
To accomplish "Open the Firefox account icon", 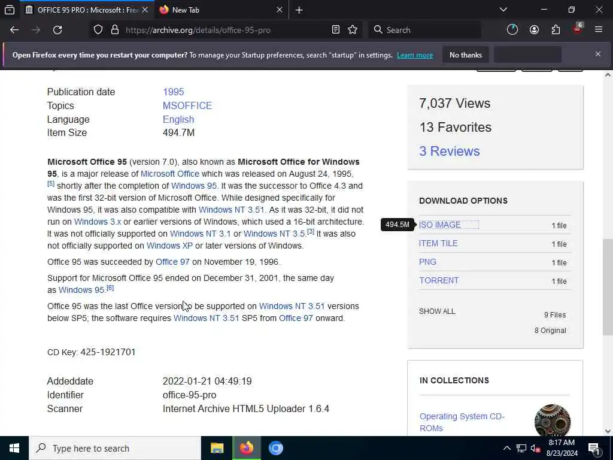I will point(534,30).
